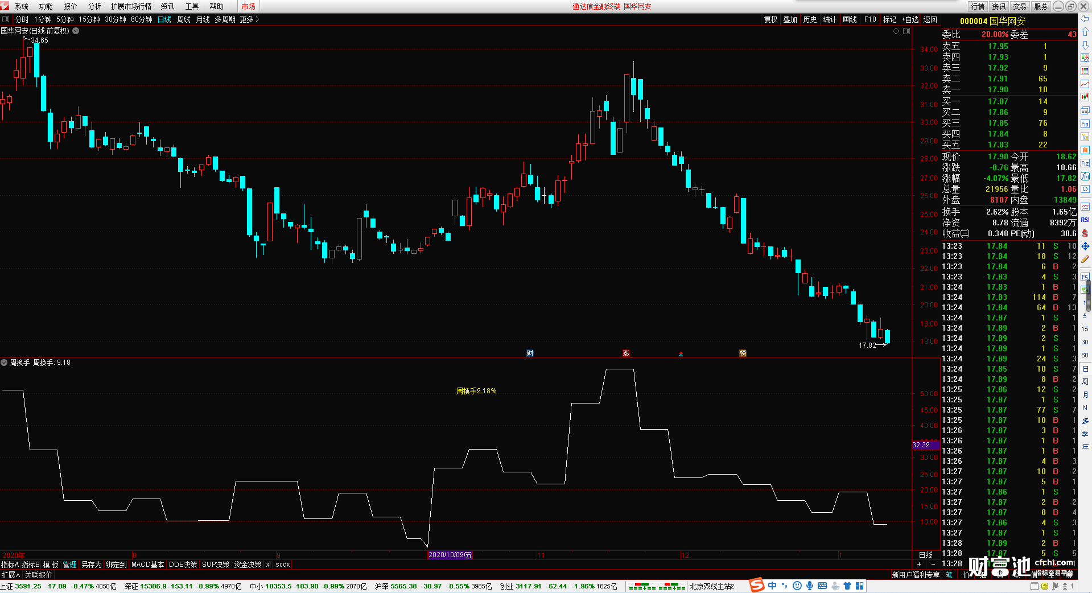Select the pencil drawing tool icon
Image resolution: width=1092 pixels, height=593 pixels.
pos(1085,259)
